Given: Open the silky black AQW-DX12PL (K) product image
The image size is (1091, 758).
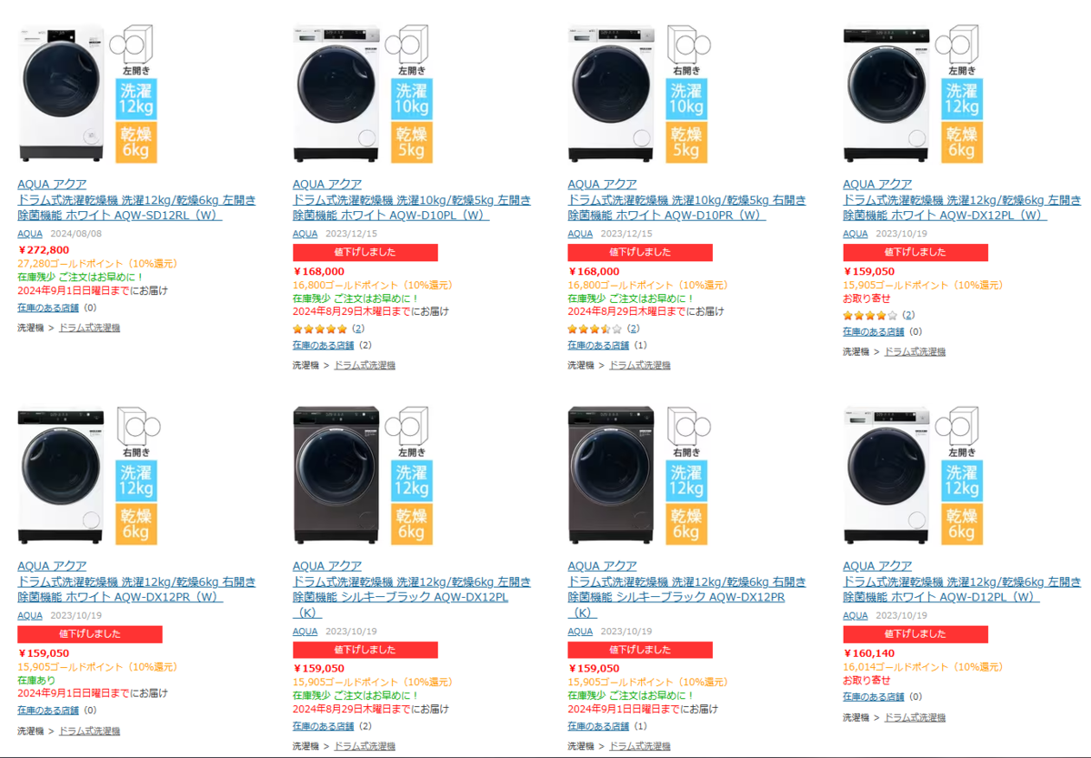Looking at the screenshot, I should tap(336, 474).
